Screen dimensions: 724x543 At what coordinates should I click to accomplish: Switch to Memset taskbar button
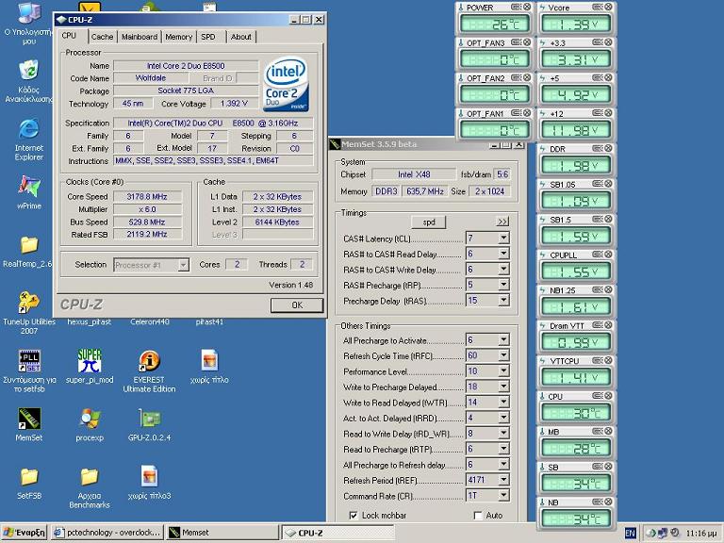pos(223,533)
